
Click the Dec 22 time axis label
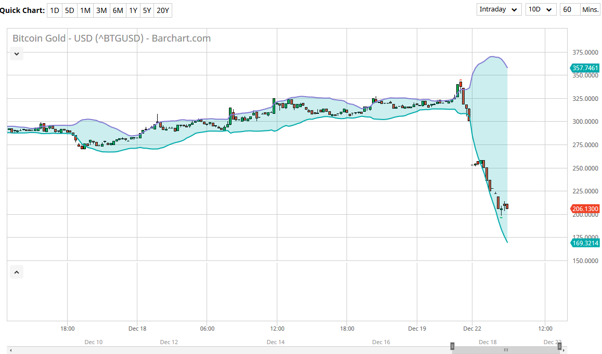pyautogui.click(x=472, y=329)
